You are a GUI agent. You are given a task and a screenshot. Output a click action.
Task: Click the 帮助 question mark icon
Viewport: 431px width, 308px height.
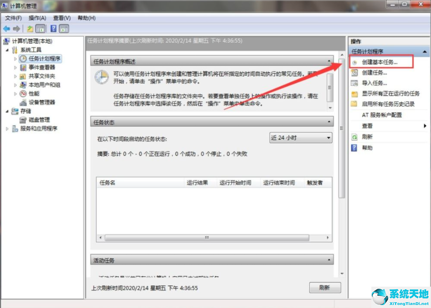pos(354,147)
